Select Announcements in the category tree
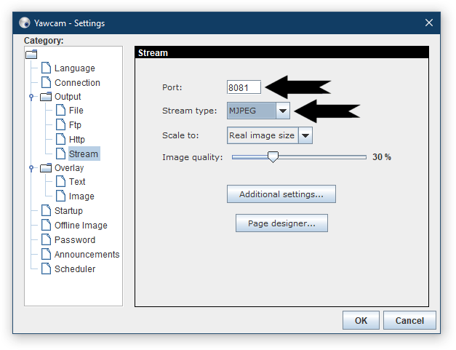The height and width of the screenshot is (350, 456). coord(87,254)
